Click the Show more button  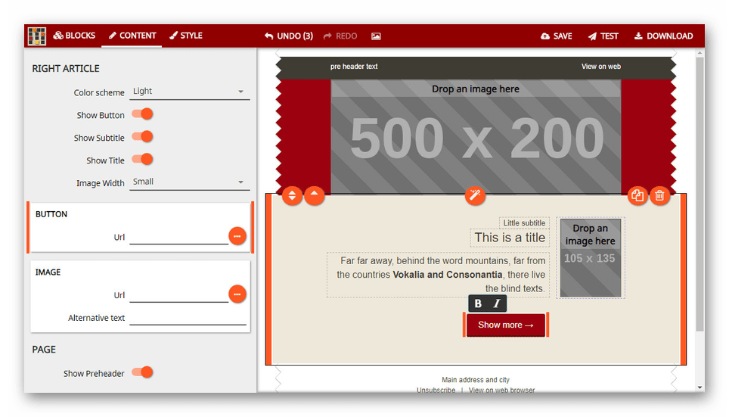point(506,325)
